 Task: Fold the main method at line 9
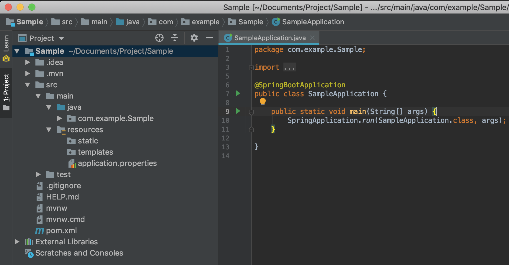[x=251, y=112]
